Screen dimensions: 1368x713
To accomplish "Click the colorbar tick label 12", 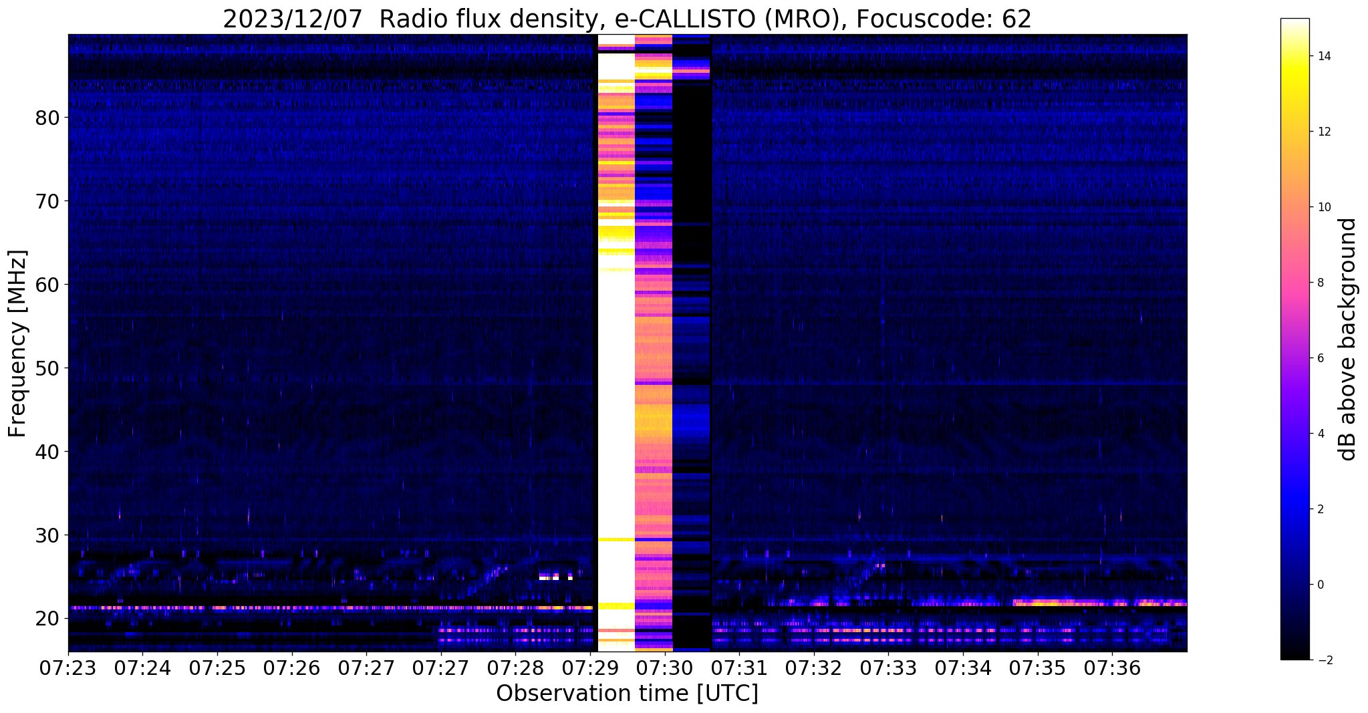I will (1324, 132).
